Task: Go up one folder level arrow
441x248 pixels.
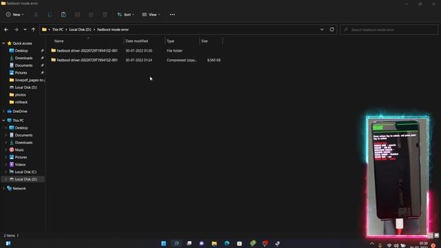Action: click(34, 30)
